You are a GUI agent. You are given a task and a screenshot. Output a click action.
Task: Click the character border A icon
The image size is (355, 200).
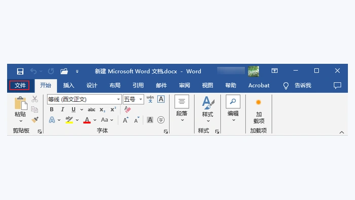click(x=161, y=99)
